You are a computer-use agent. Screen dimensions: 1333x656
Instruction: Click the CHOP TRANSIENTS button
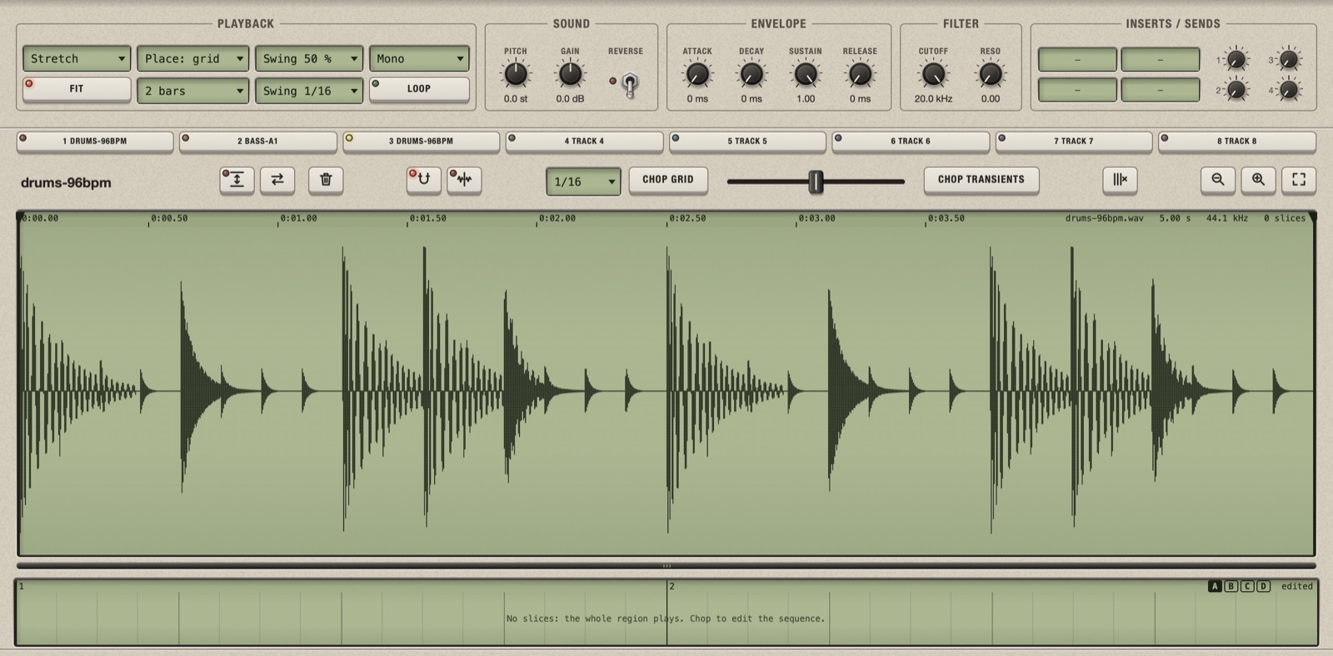(981, 180)
